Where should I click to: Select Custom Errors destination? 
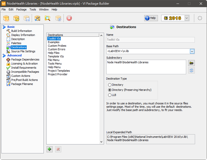click(56, 49)
